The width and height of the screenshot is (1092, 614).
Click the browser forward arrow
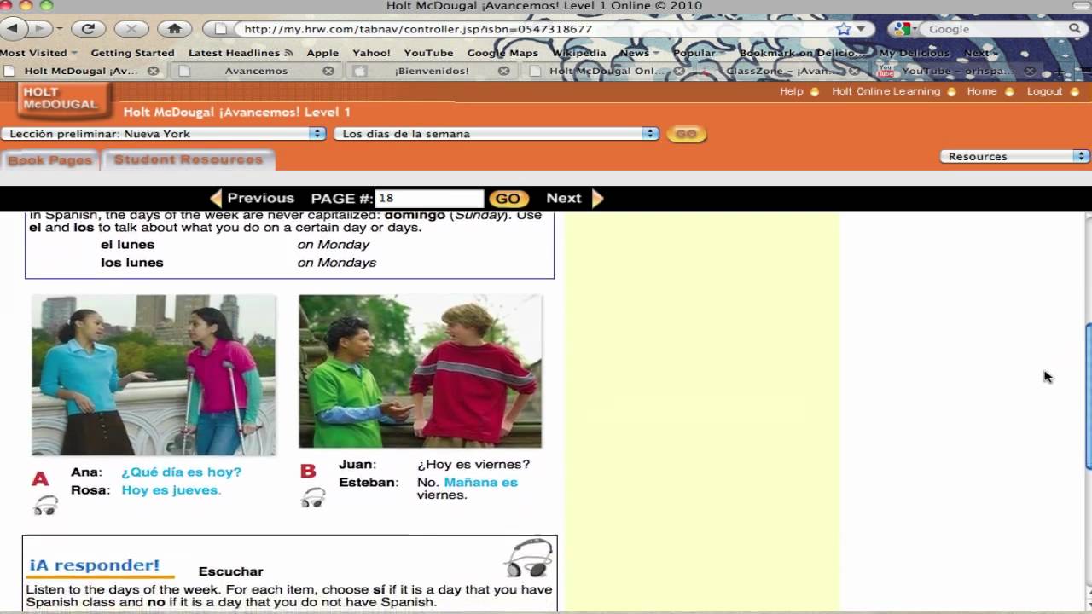click(40, 28)
